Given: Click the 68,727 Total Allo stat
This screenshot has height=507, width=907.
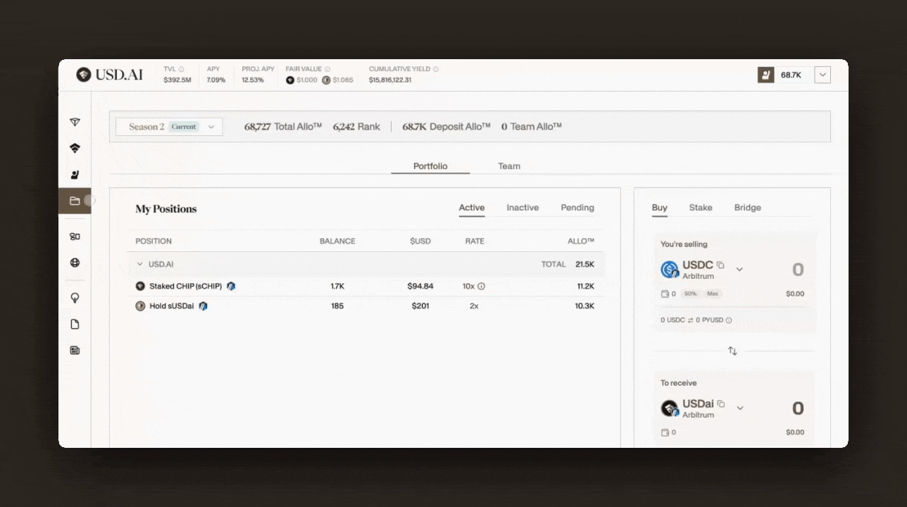Looking at the screenshot, I should tap(283, 127).
